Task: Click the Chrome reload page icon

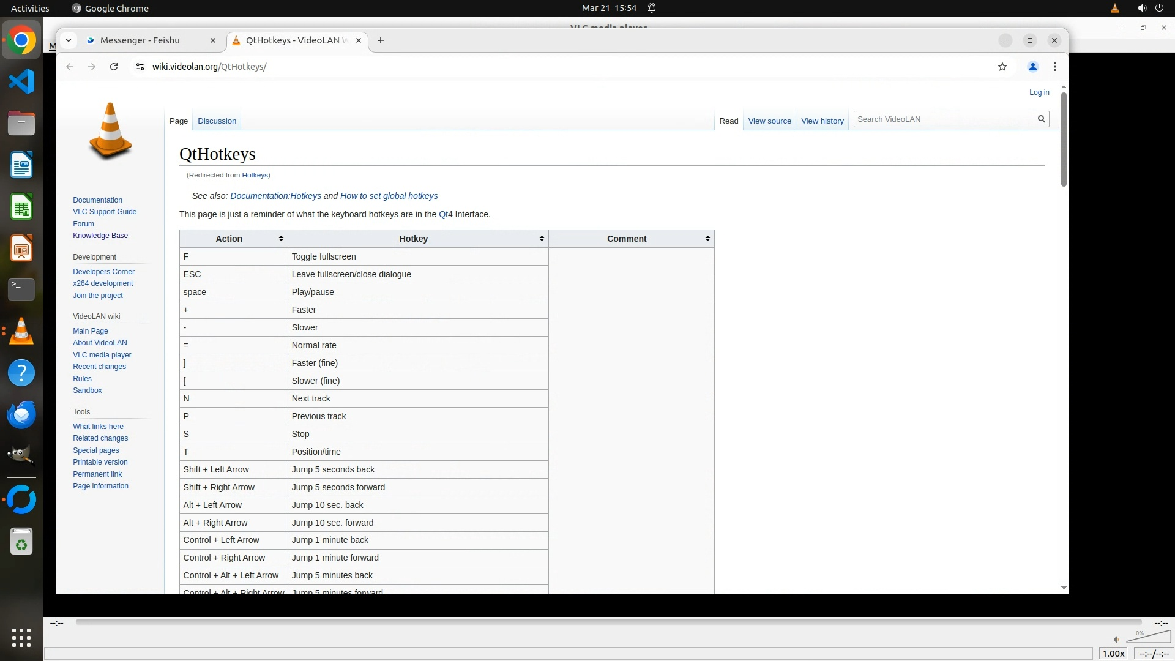Action: click(x=114, y=67)
